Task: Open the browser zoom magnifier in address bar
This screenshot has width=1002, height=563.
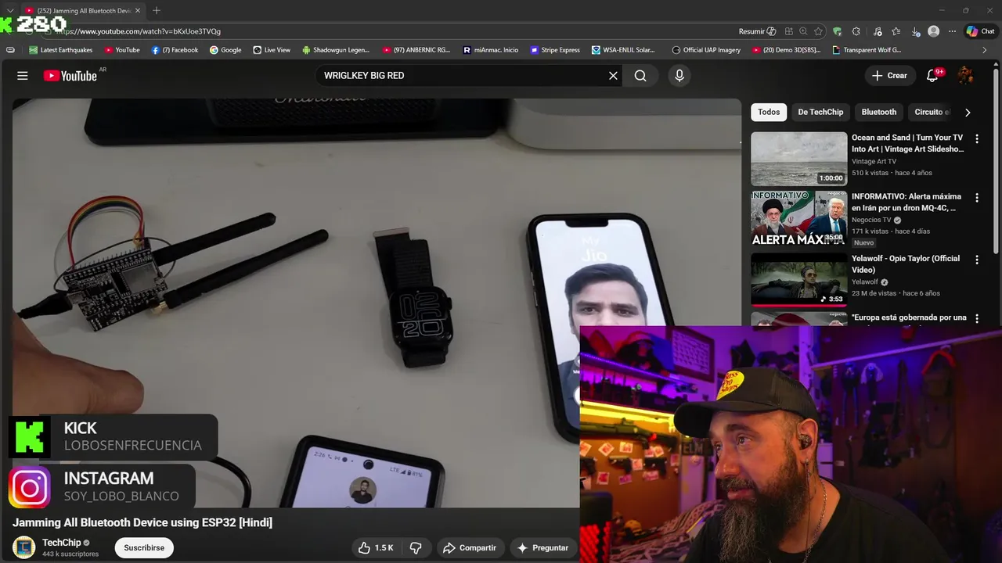Action: [x=803, y=31]
